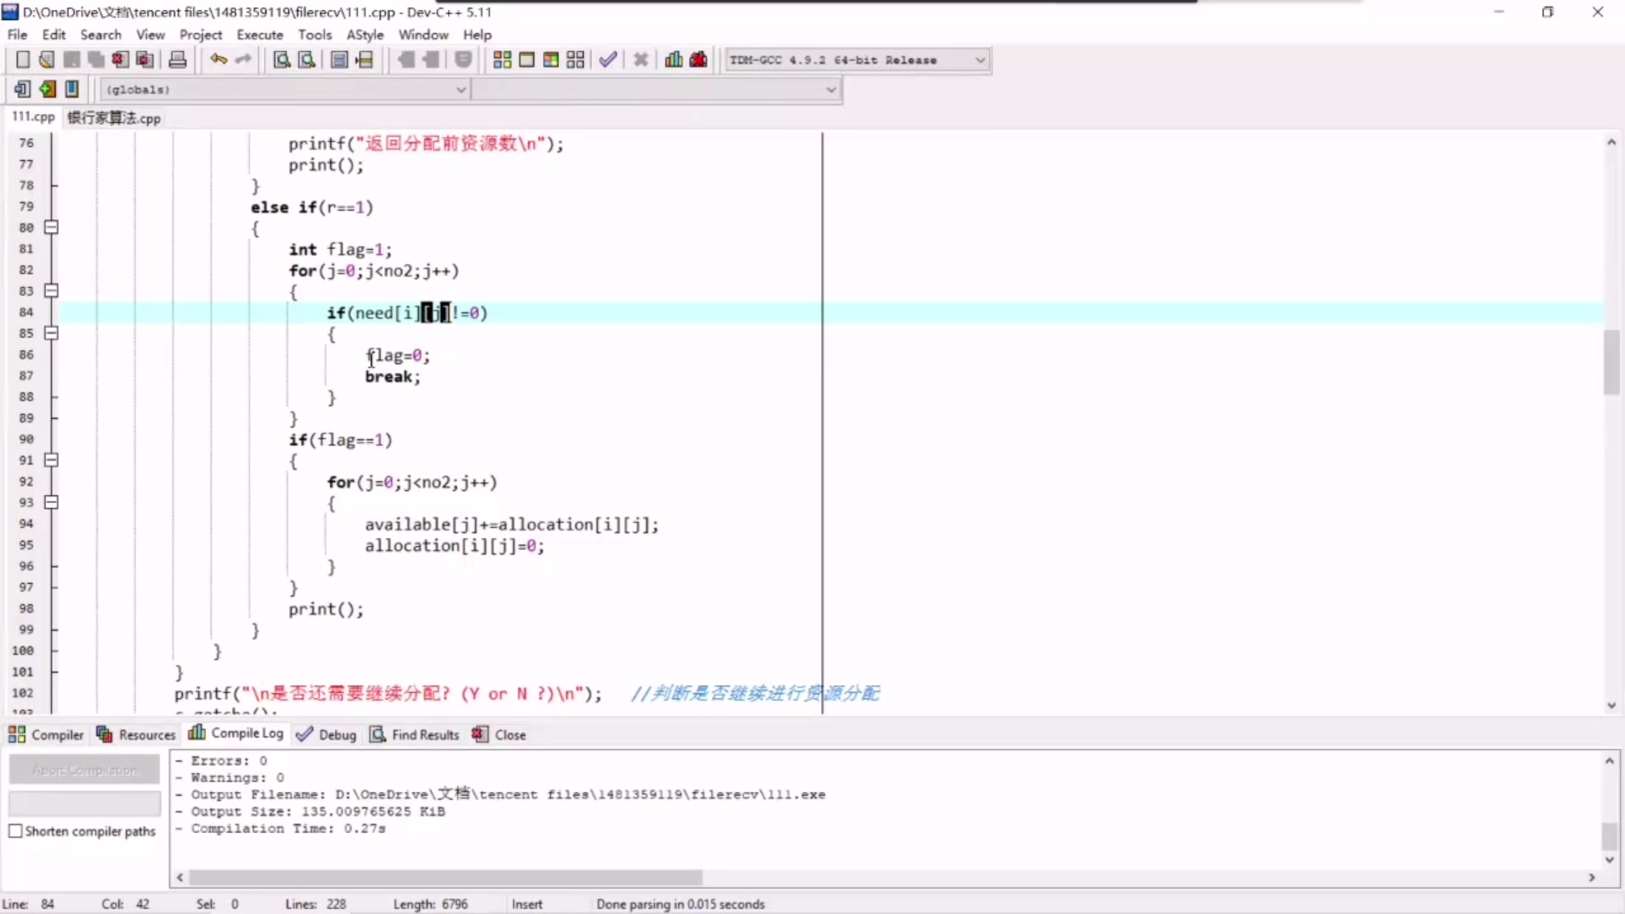Click the editor vertical scrollbar thumb
Image resolution: width=1625 pixels, height=914 pixels.
tap(1611, 362)
